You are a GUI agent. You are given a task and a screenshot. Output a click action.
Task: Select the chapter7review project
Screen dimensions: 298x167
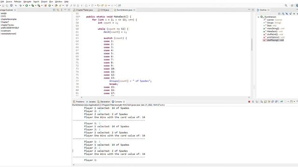point(7,25)
